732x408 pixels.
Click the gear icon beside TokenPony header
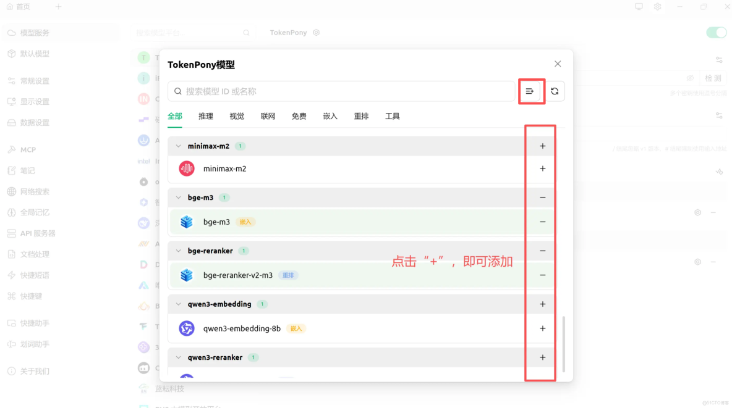316,32
